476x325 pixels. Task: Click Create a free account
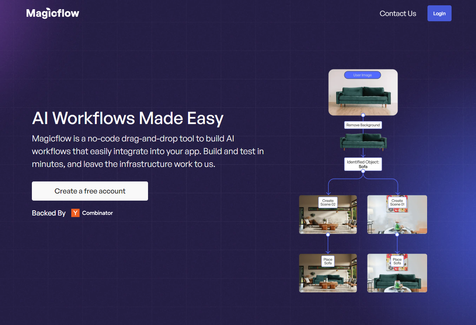coord(90,191)
